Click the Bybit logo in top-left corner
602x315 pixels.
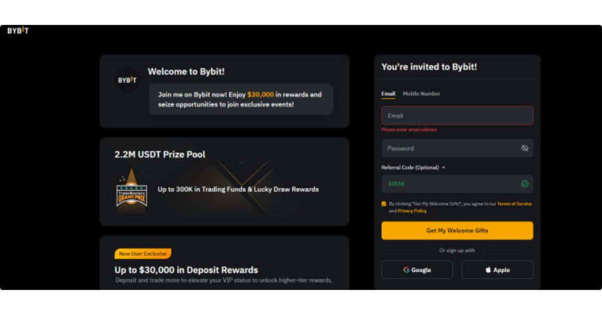coord(18,31)
